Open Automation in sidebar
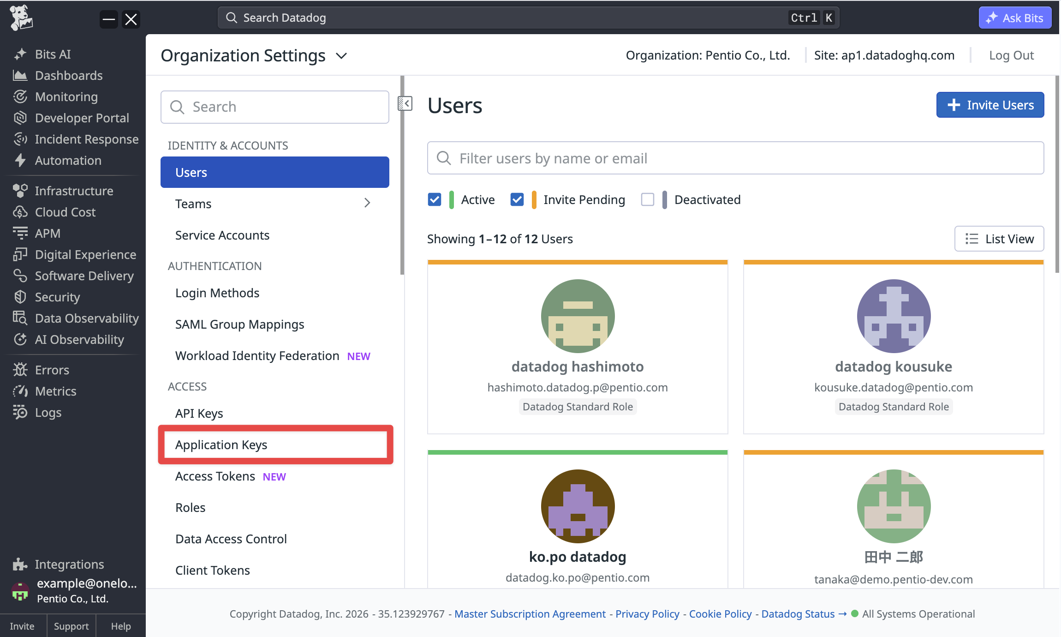This screenshot has width=1061, height=637. [58, 161]
